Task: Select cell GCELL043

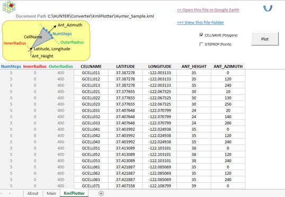Action: tap(91, 142)
